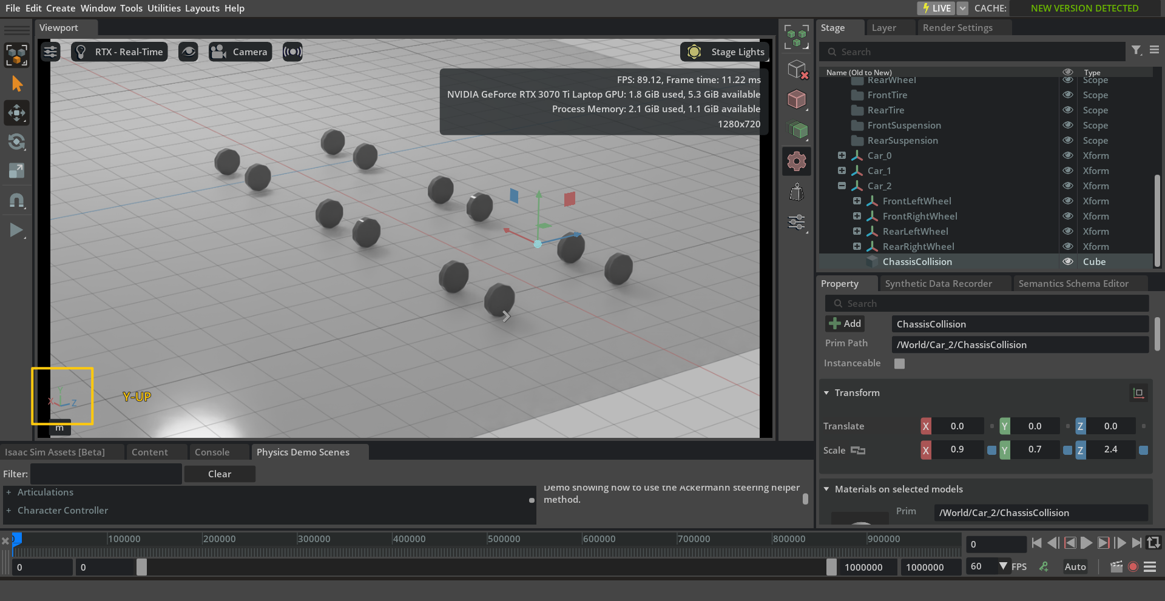Open viewport settings sliders icon

point(50,52)
